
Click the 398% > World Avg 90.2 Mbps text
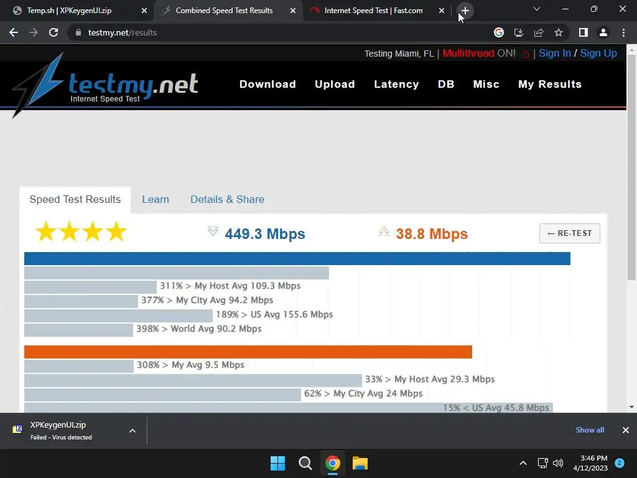pos(198,329)
